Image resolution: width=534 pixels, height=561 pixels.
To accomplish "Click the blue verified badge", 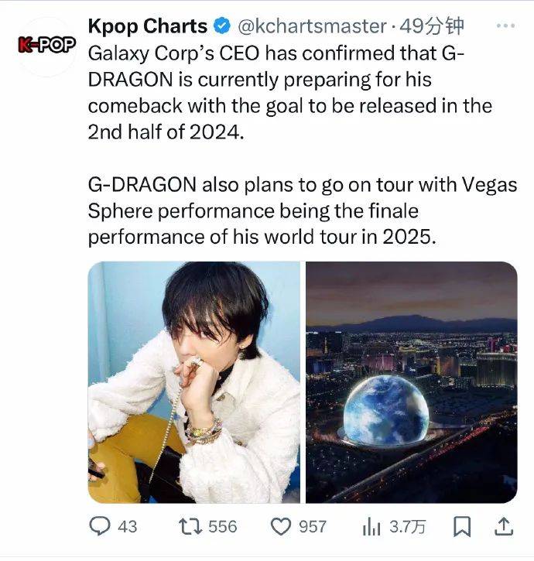I will pyautogui.click(x=221, y=26).
